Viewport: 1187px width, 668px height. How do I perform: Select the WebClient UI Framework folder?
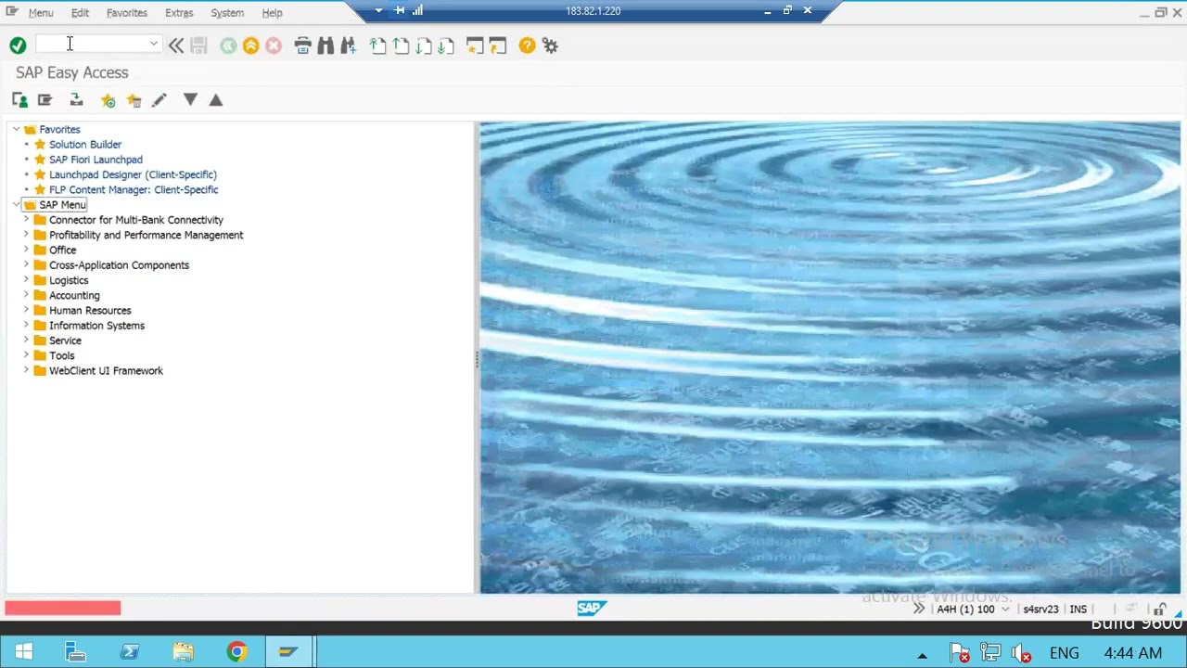(x=106, y=370)
